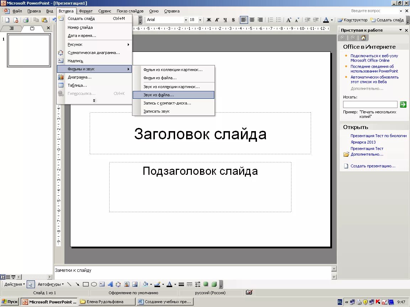Click the Insert Text Box icon
Viewport: 410px width, 307px height.
coord(102,284)
